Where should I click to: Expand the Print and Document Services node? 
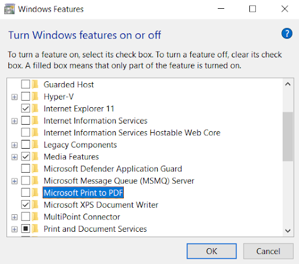[x=15, y=229]
